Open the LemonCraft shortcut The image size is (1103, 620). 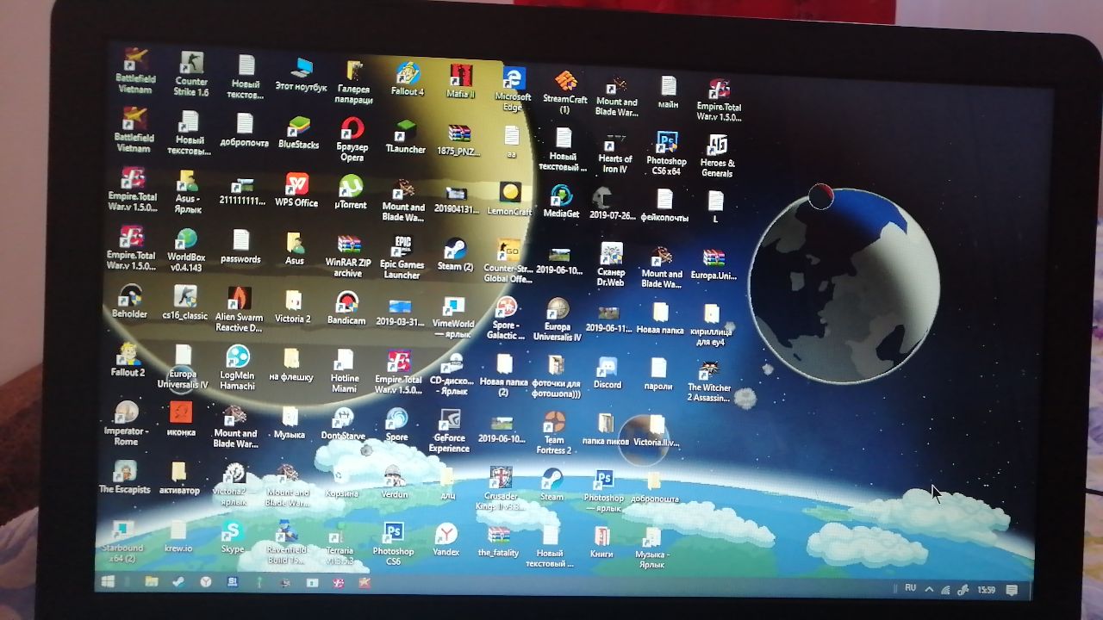[x=510, y=199]
